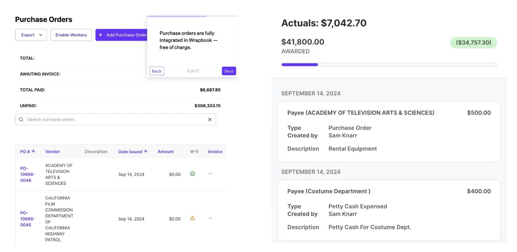Click the search magnifier icon
Image resolution: width=517 pixels, height=252 pixels.
pos(21,120)
